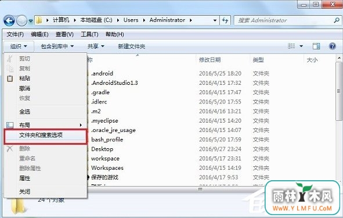Open the 查看(V) menu
Viewport: 343px width, 218px height.
pos(64,34)
